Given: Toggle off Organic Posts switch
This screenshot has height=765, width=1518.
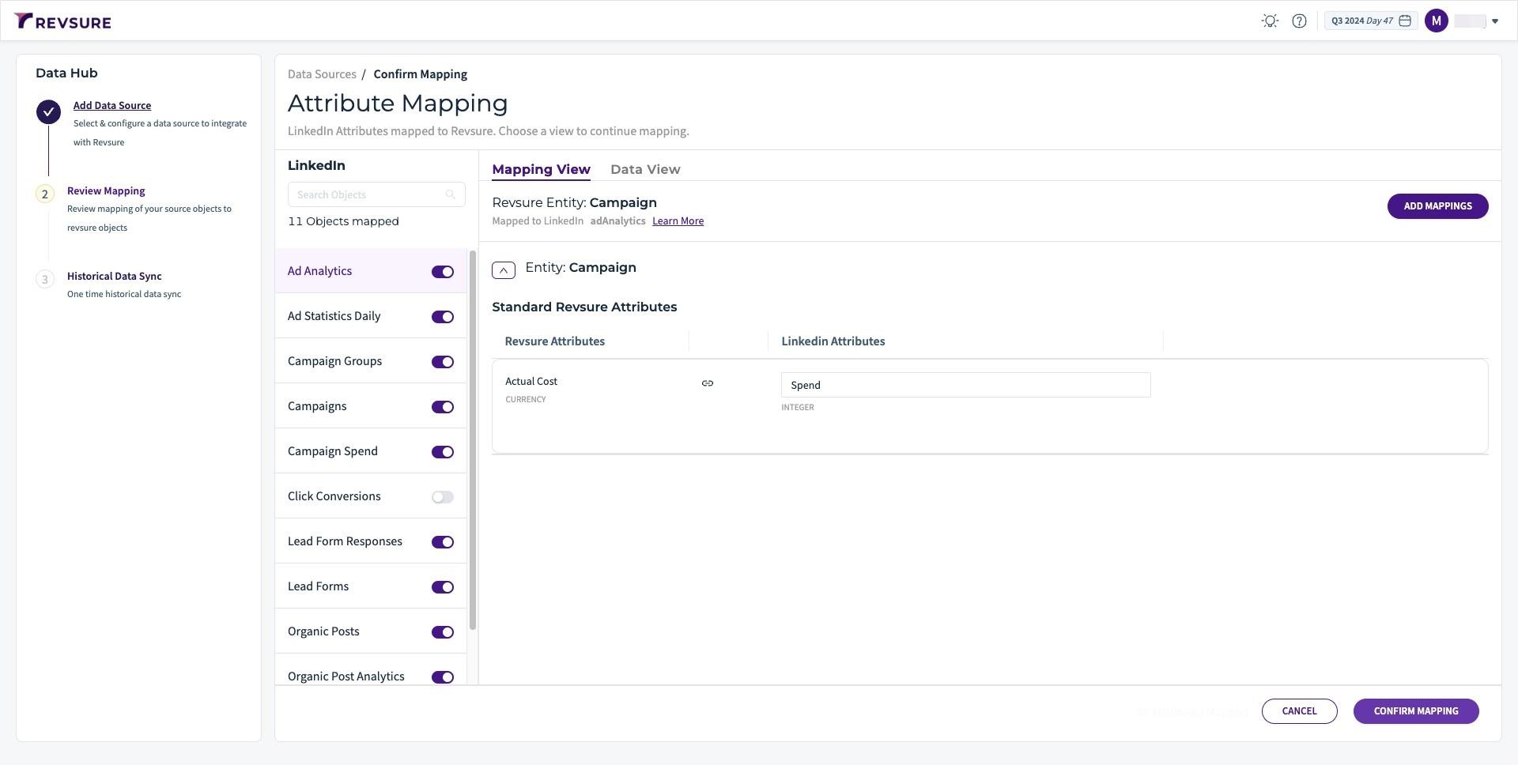Looking at the screenshot, I should pos(443,632).
